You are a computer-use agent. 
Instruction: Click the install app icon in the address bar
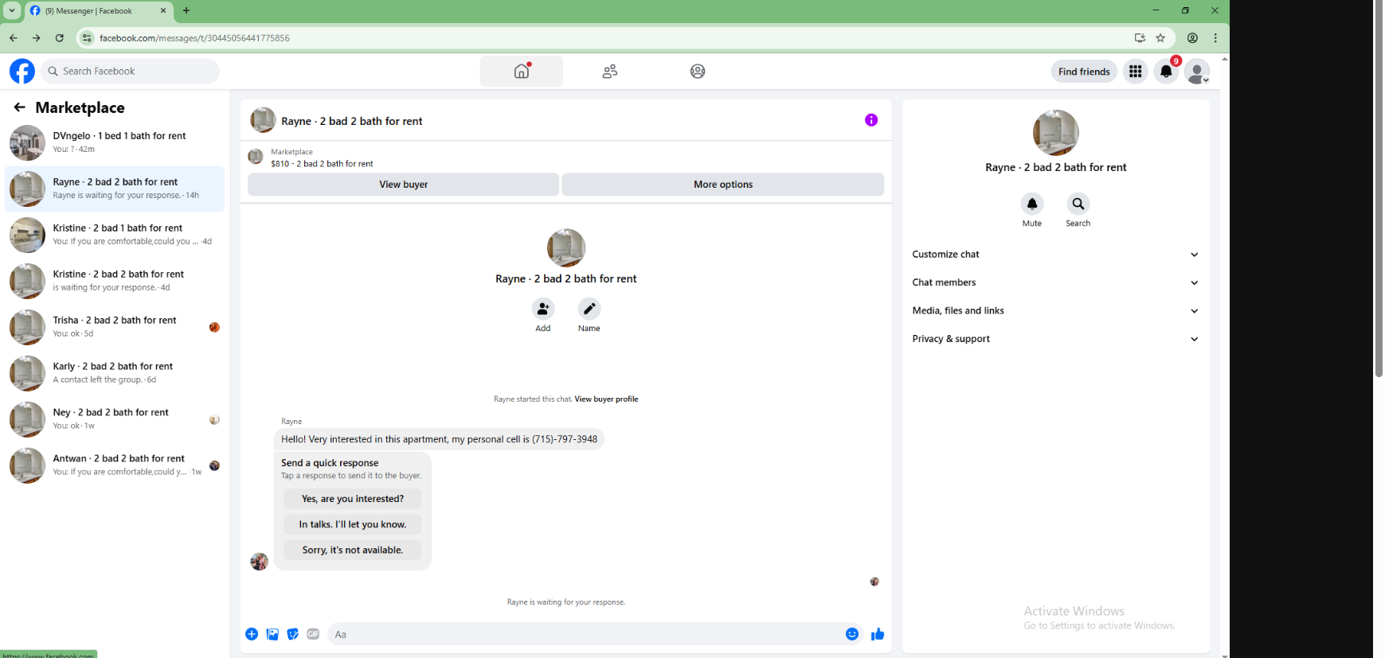(1140, 37)
